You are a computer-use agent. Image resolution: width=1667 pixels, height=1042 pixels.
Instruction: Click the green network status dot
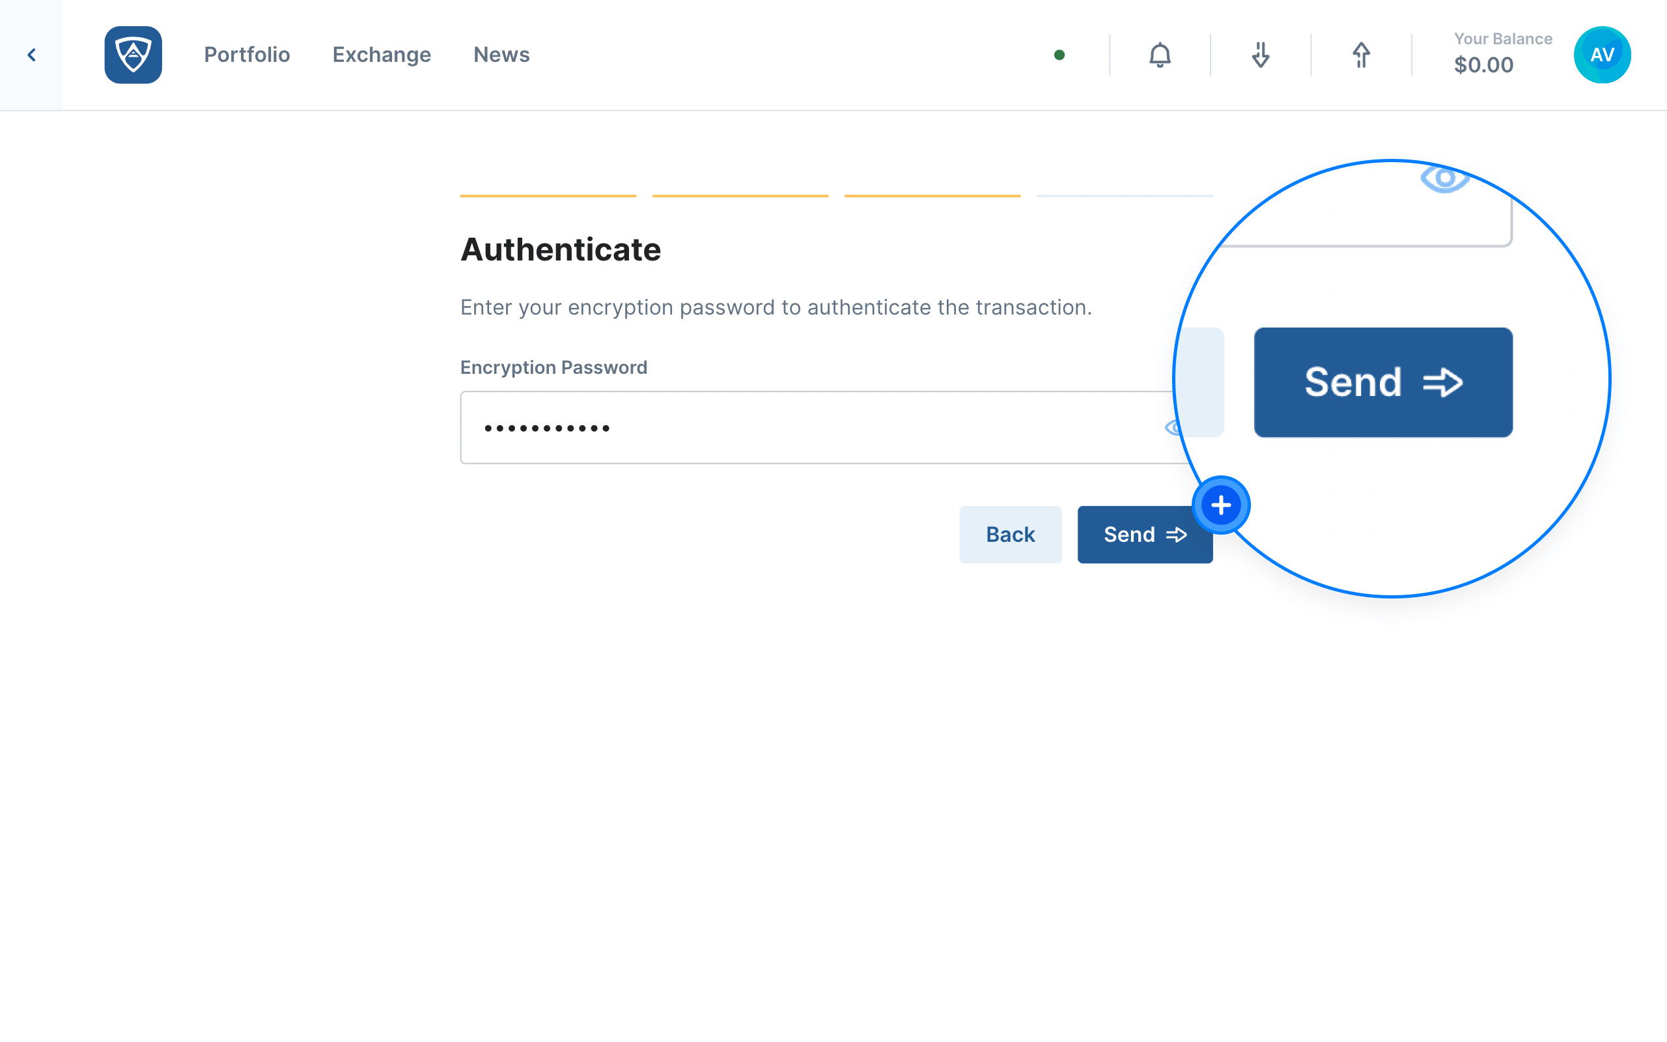[x=1059, y=55]
